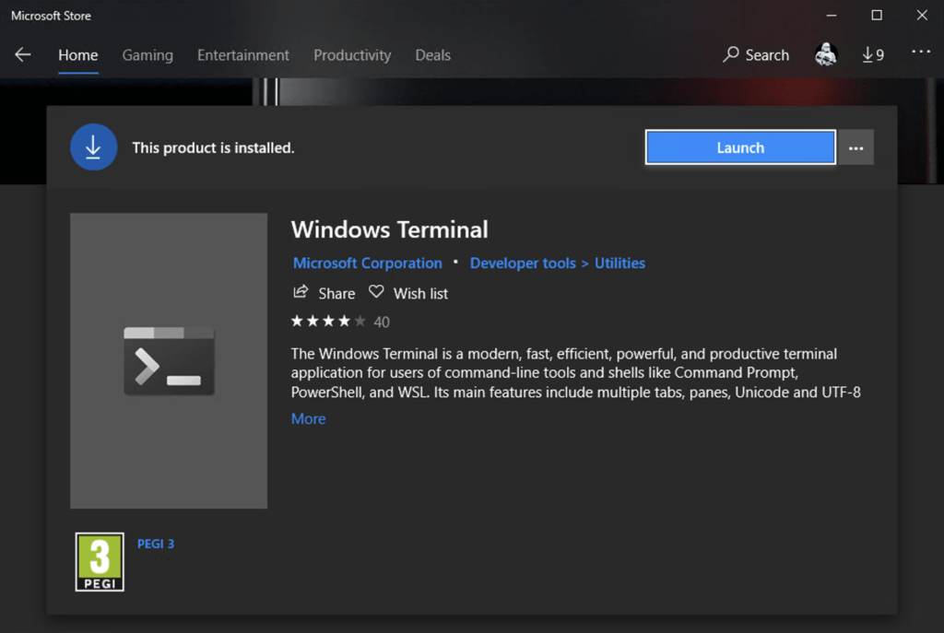Share the Windows Terminal app
Image resolution: width=944 pixels, height=633 pixels.
click(x=324, y=293)
